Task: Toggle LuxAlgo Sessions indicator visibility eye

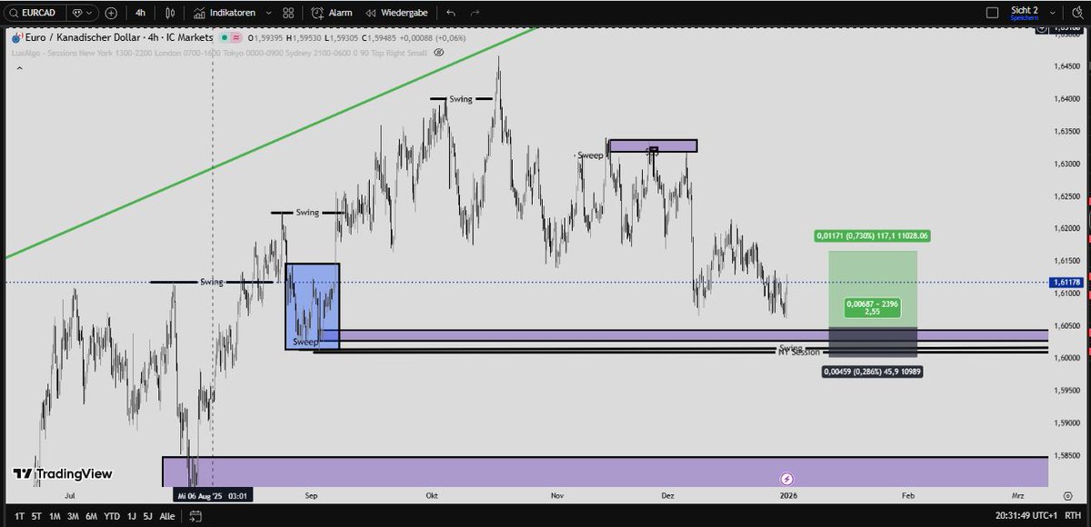Action: [x=439, y=52]
